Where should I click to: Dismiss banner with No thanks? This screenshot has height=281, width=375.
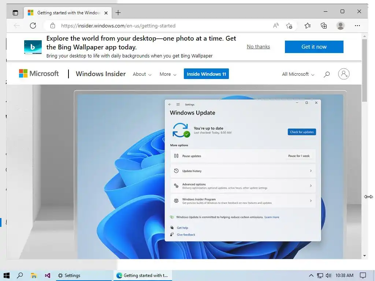258,46
